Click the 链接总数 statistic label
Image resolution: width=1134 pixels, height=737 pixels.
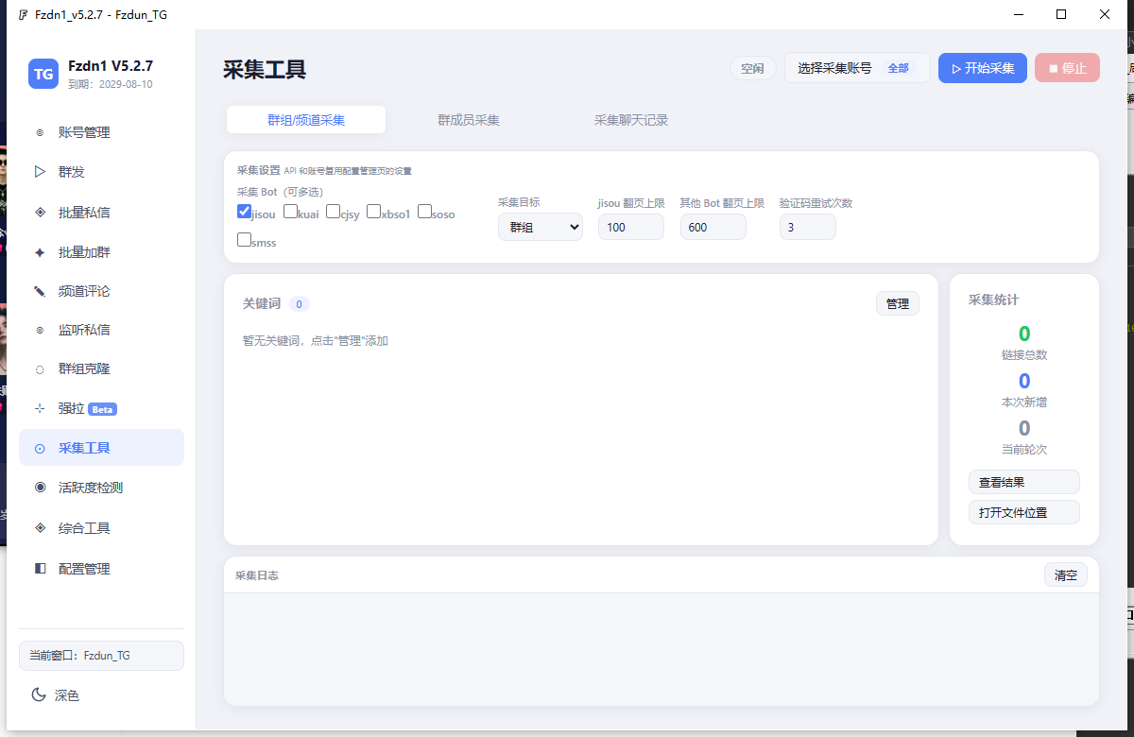point(1024,355)
